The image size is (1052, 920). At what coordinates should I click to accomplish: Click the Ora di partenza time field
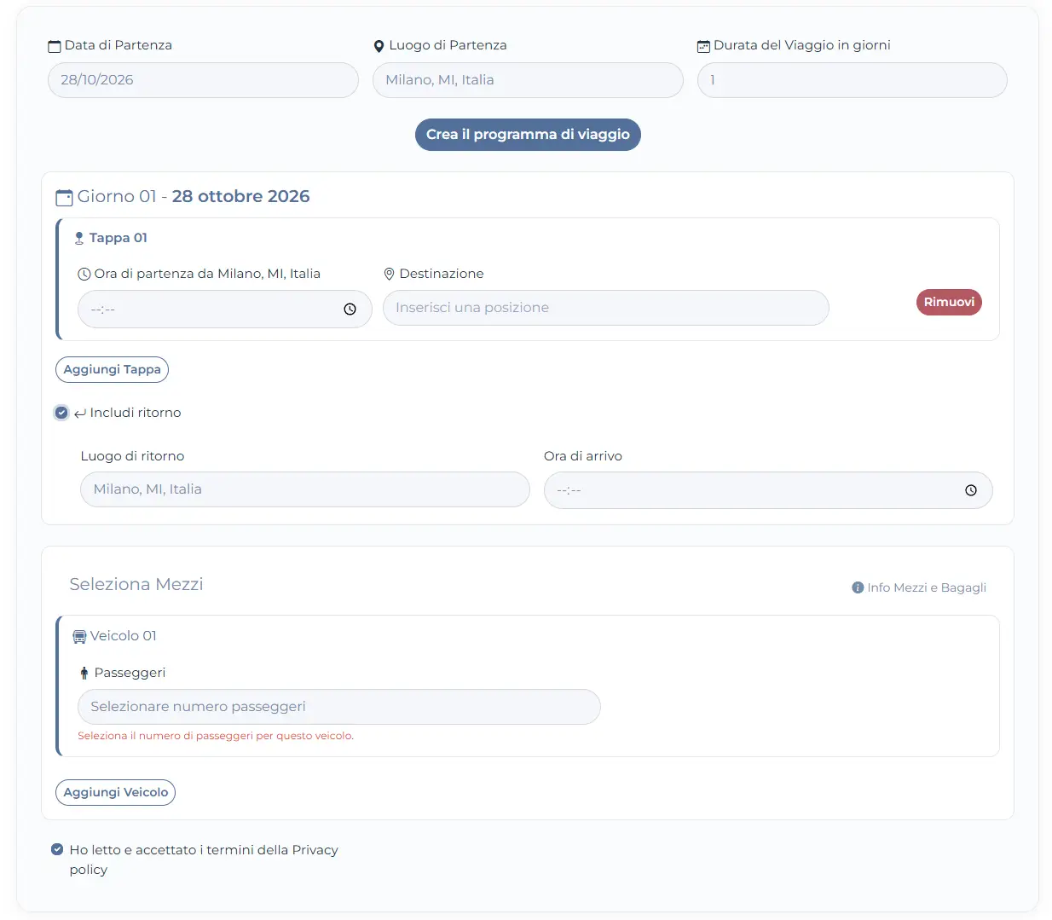(225, 310)
